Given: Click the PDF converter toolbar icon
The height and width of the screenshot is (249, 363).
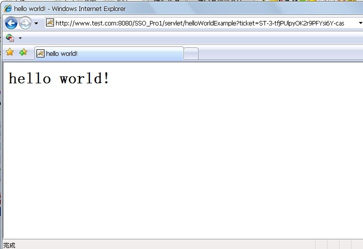Looking at the screenshot, I should click(x=10, y=38).
